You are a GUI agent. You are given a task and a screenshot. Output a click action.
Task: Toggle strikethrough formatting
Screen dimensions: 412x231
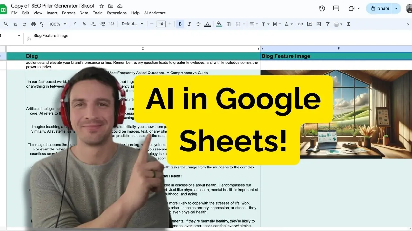[x=198, y=24]
